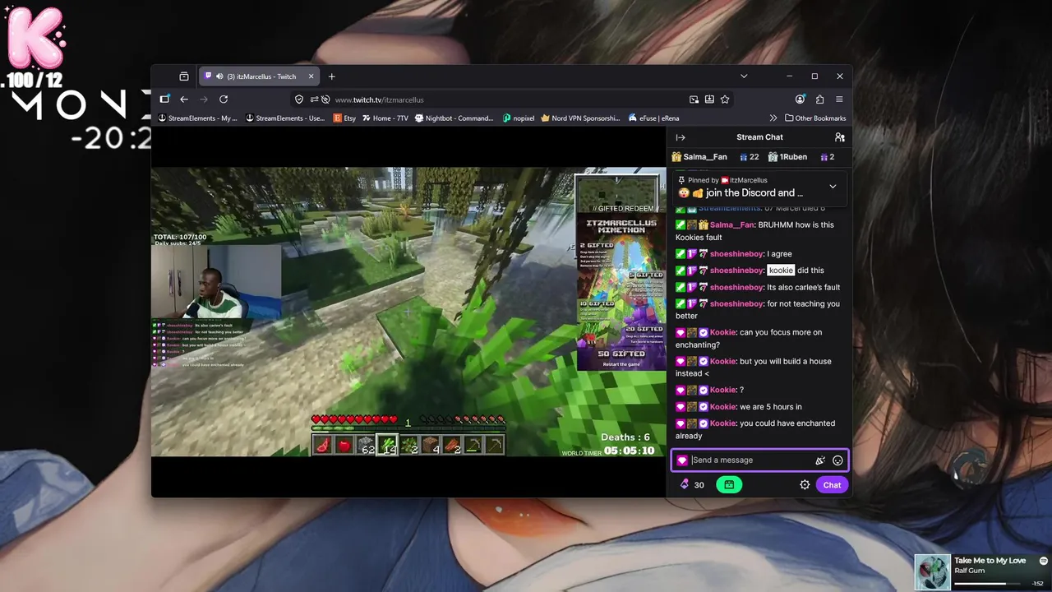1052x592 pixels.
Task: Open Nord VPN Sponsorship bookmark
Action: coord(580,118)
